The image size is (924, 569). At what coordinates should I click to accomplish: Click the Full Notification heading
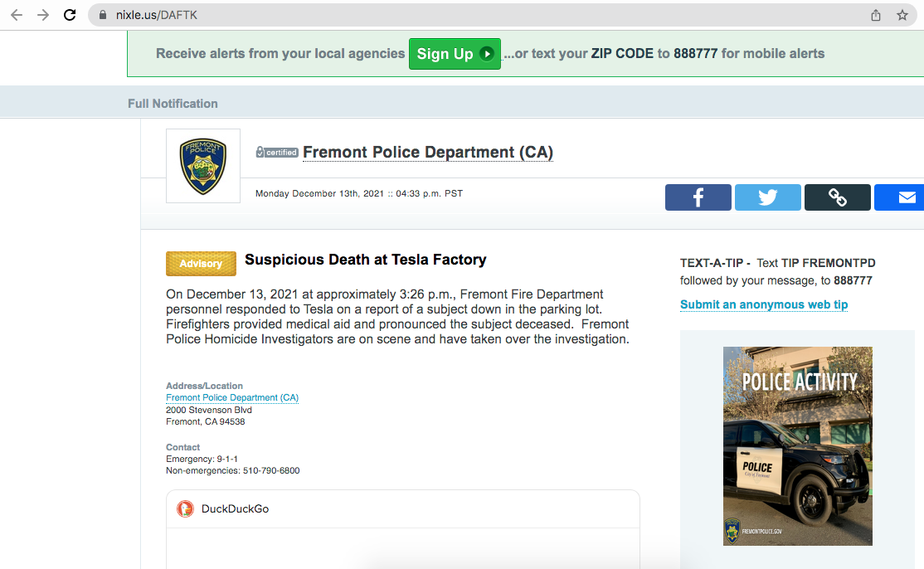pyautogui.click(x=173, y=104)
